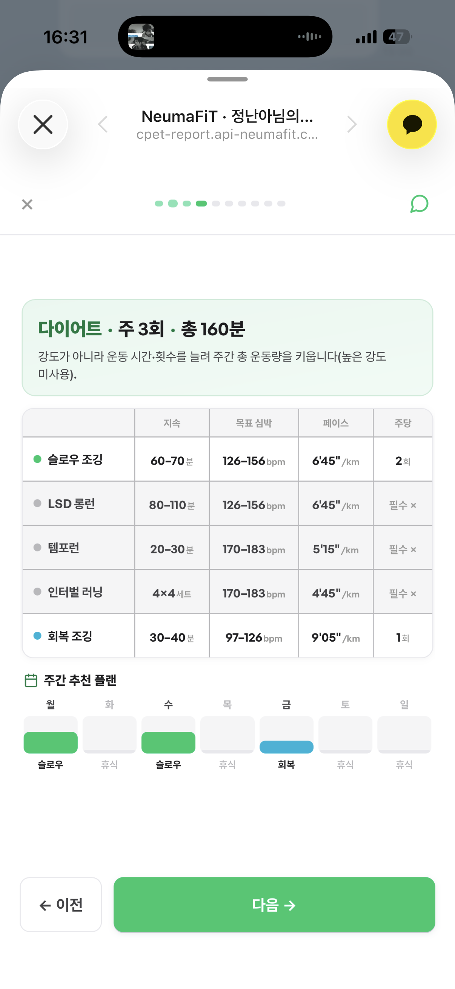Return with the 이전 button

(x=61, y=905)
